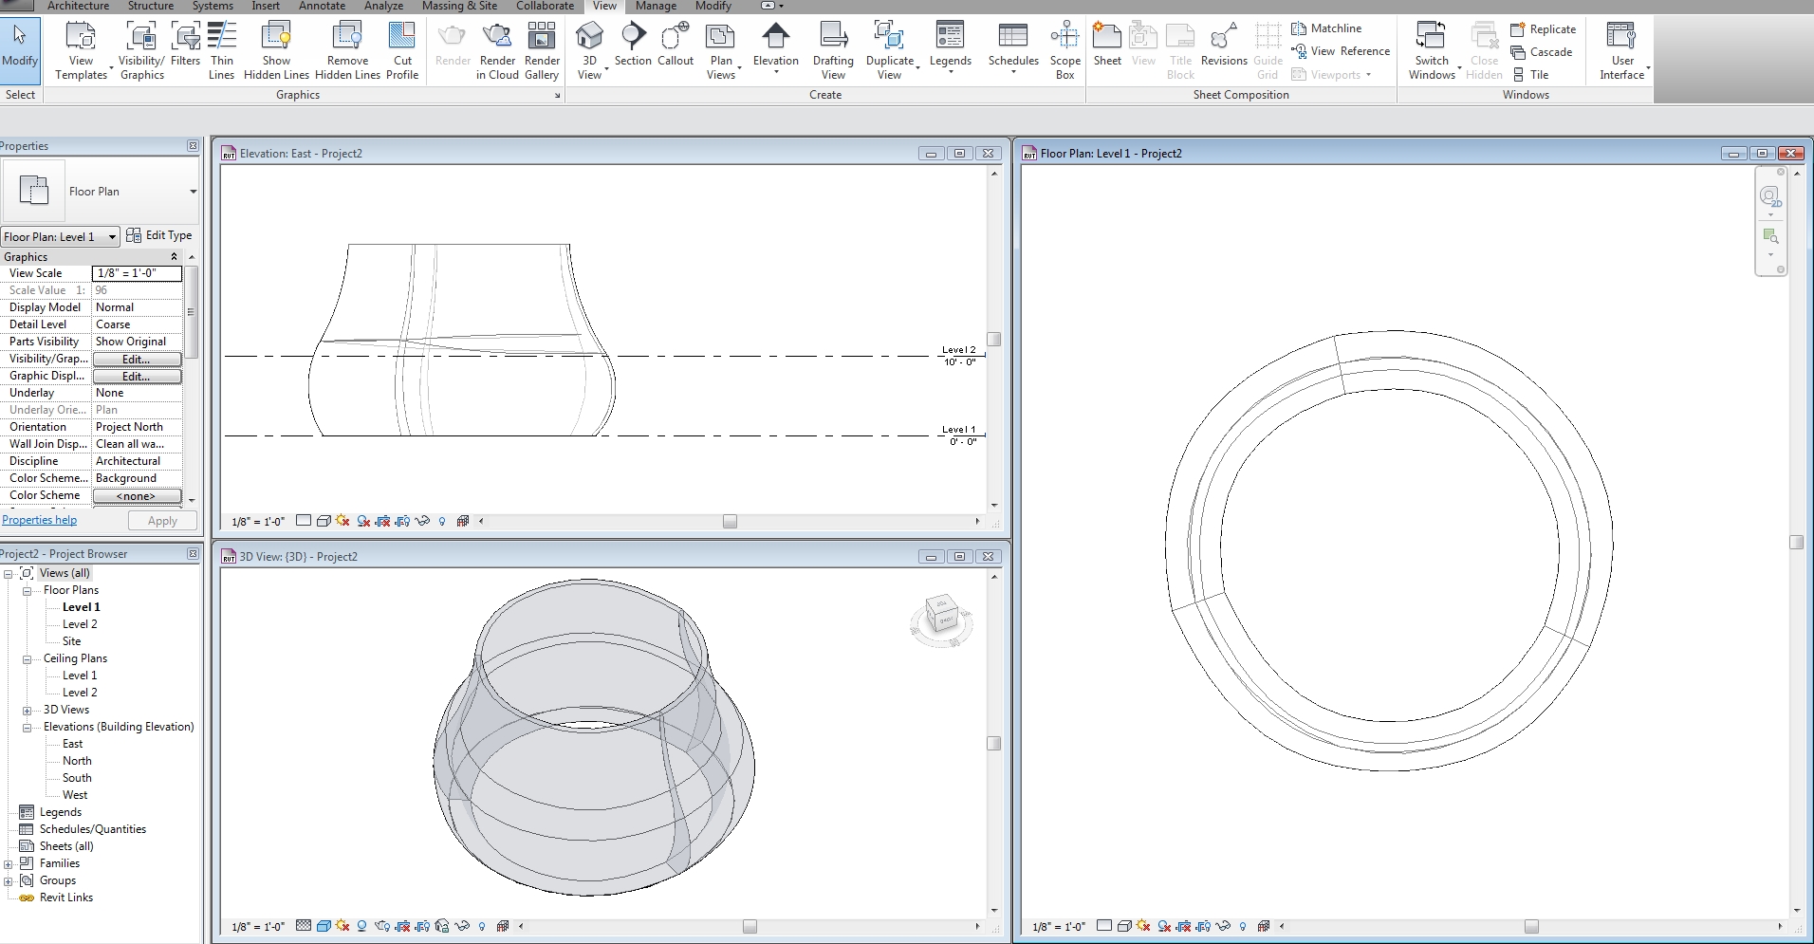Select the East elevation in browser
Image resolution: width=1814 pixels, height=944 pixels.
click(x=73, y=744)
